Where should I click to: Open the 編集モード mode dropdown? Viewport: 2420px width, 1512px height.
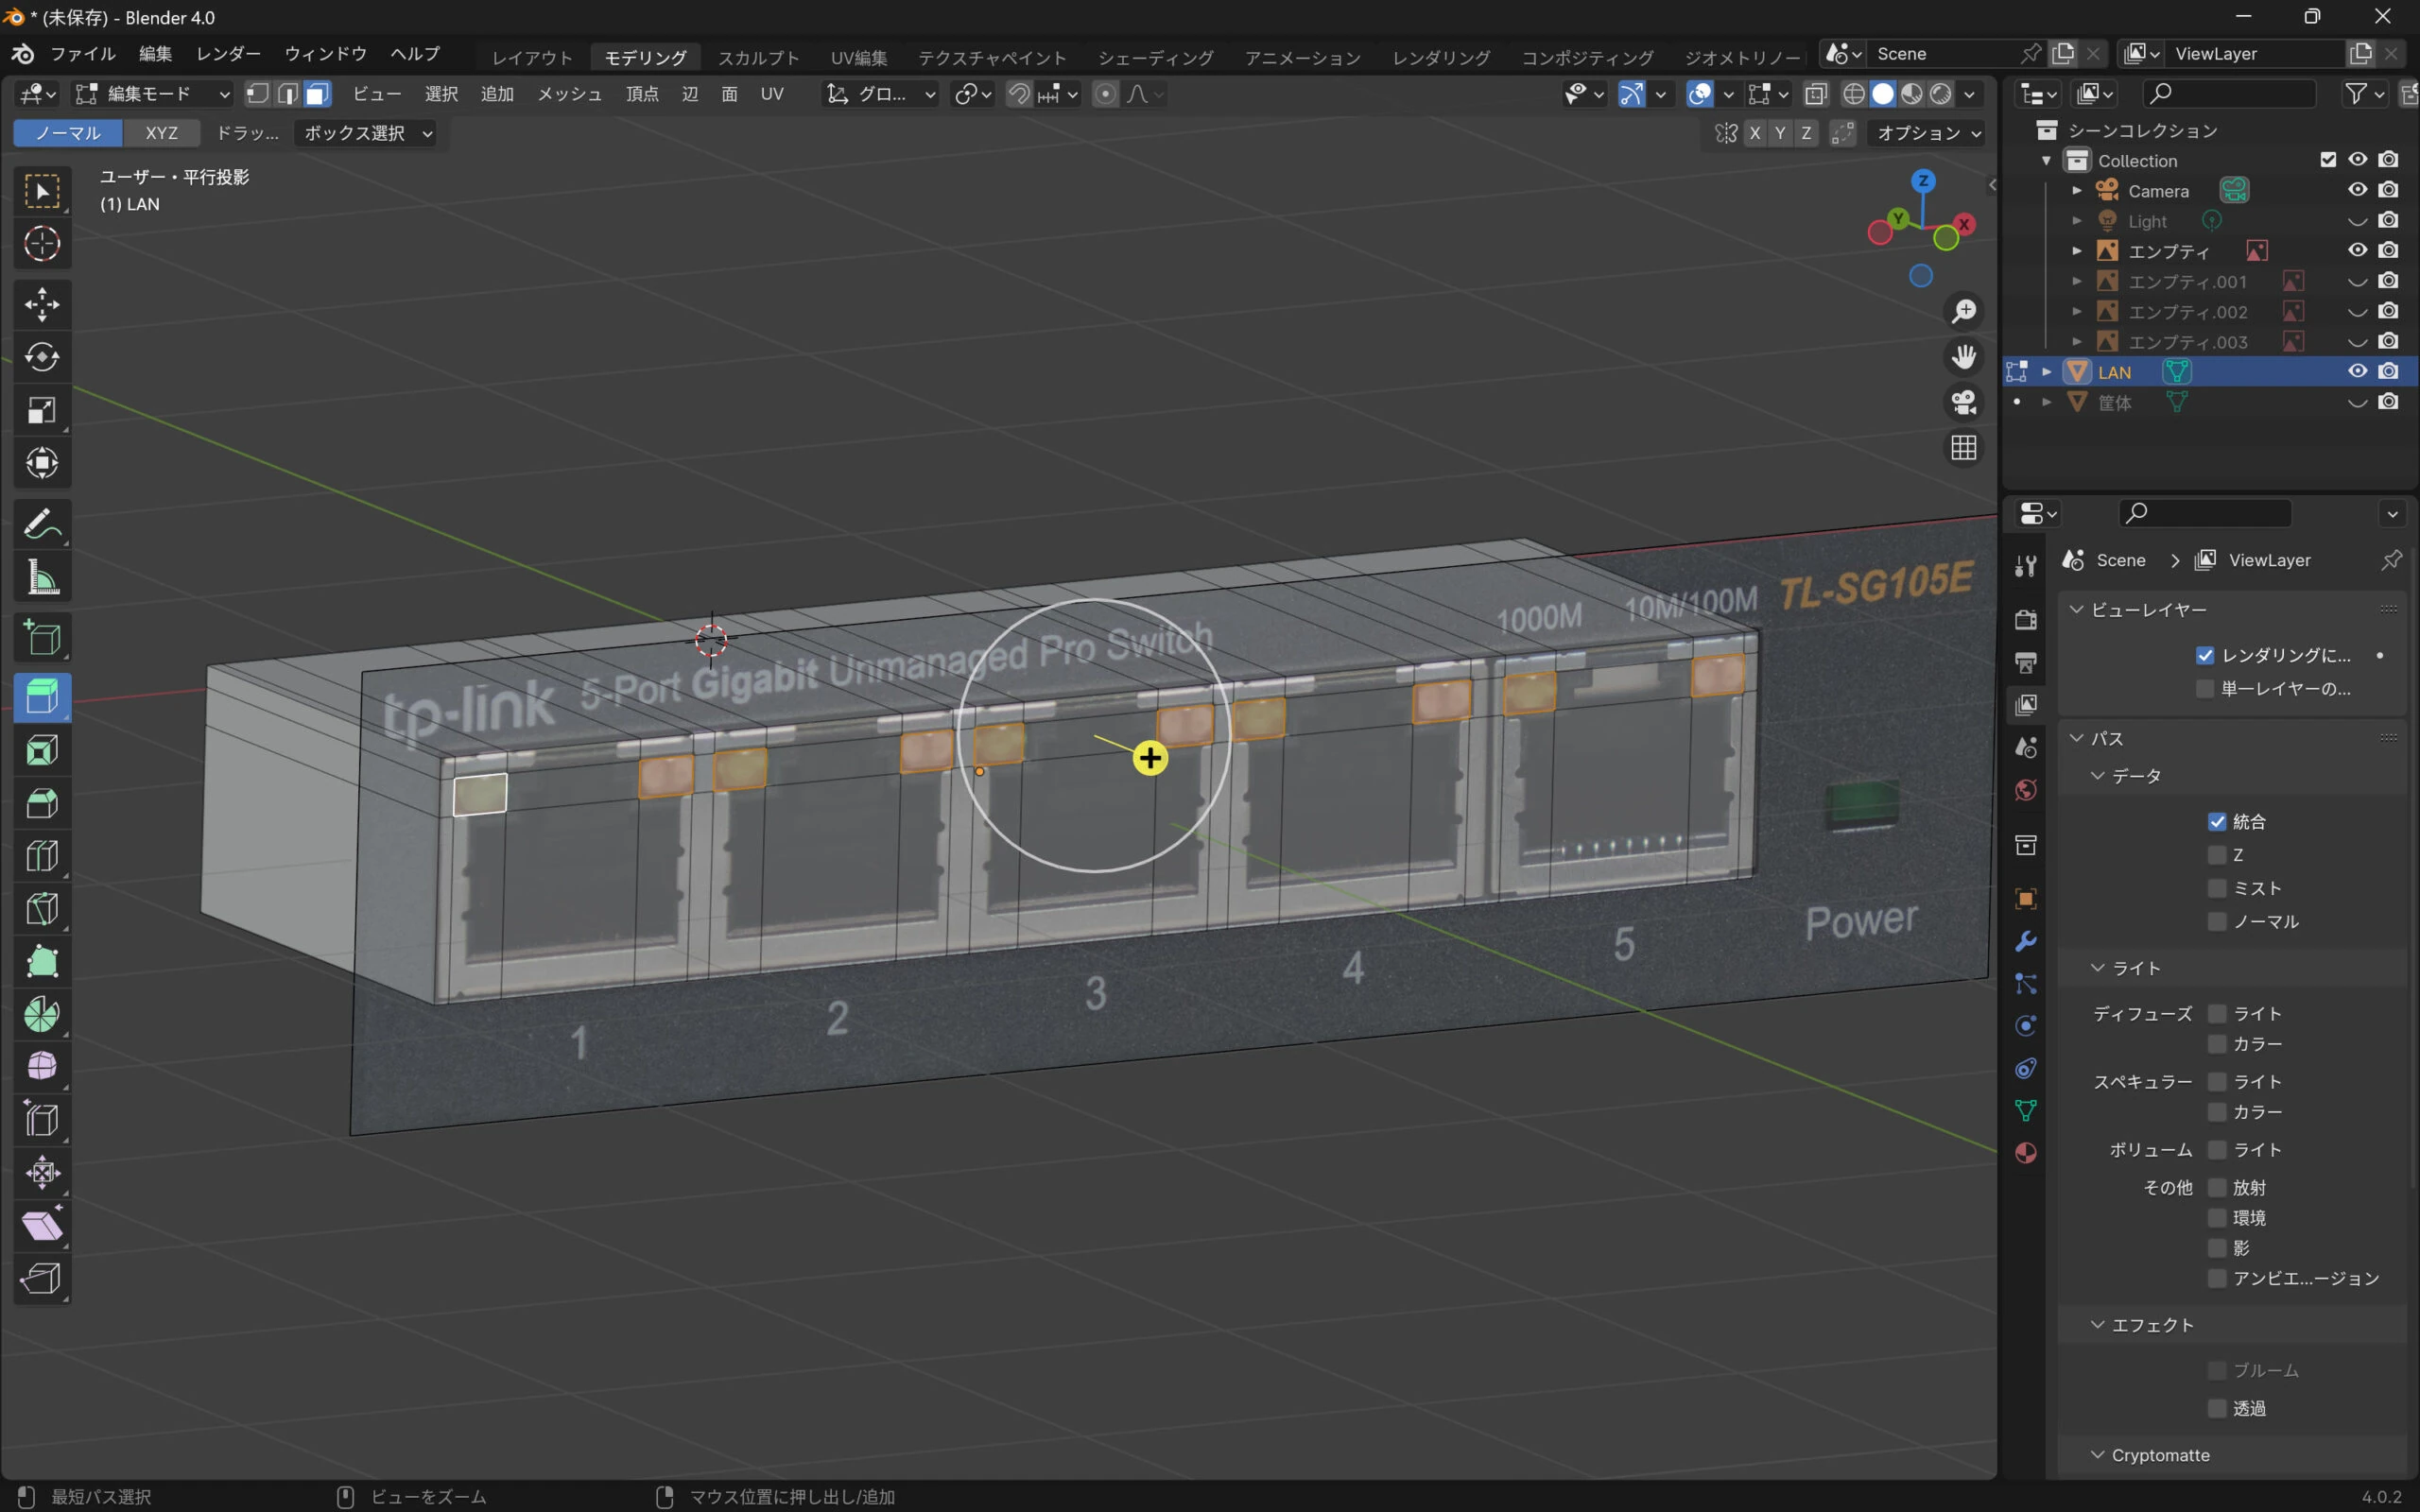pyautogui.click(x=153, y=94)
